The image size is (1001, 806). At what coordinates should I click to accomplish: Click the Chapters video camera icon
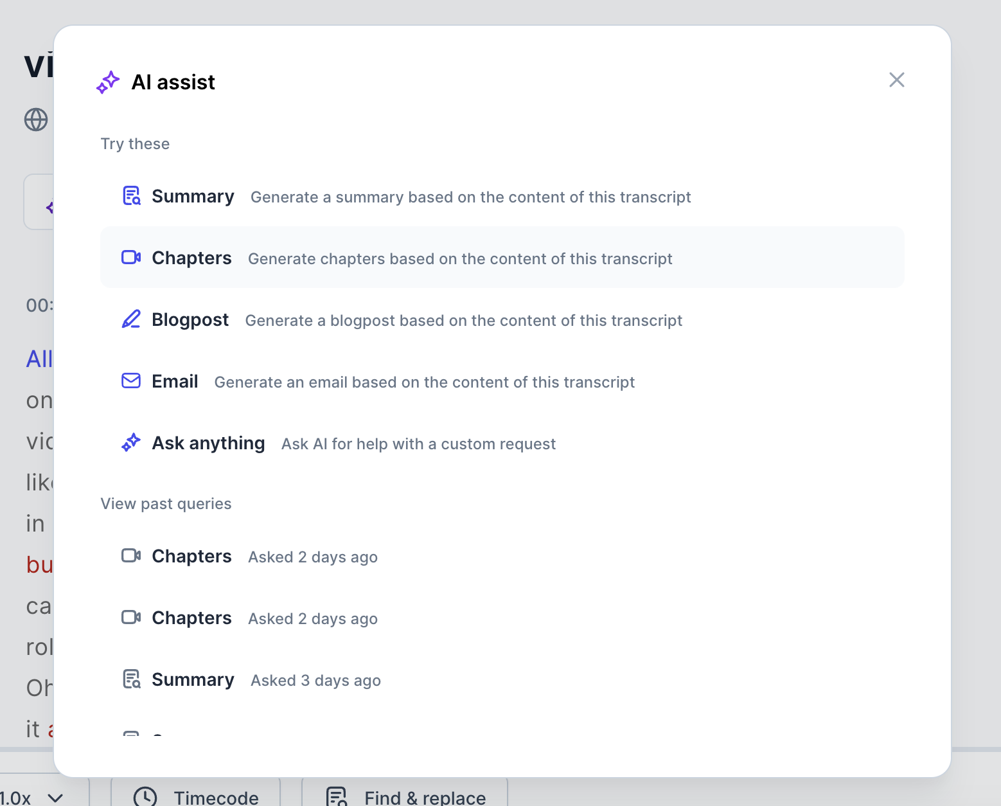pos(131,257)
